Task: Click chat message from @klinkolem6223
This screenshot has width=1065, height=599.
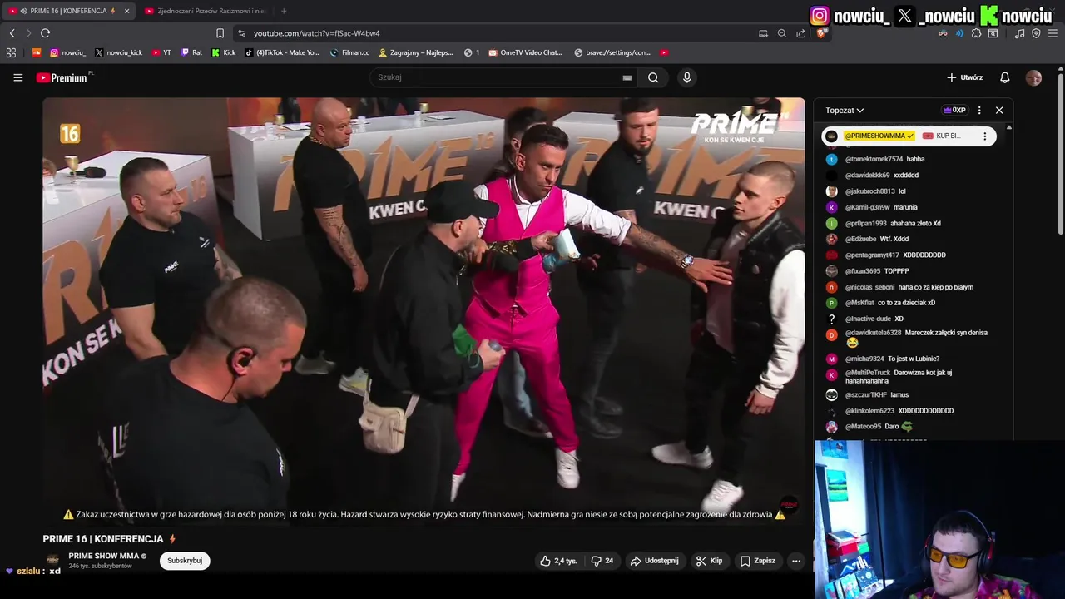Action: pos(899,411)
